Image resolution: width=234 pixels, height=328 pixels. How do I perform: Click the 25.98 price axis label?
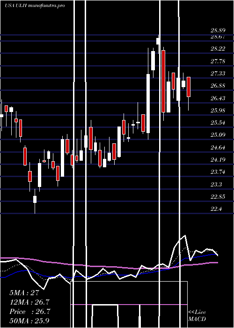tap(218, 110)
